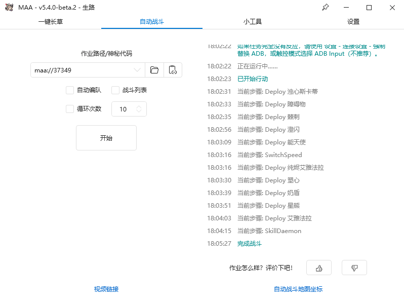Click the pin window icon in title bar
Image resolution: width=404 pixels, height=303 pixels.
click(326, 8)
